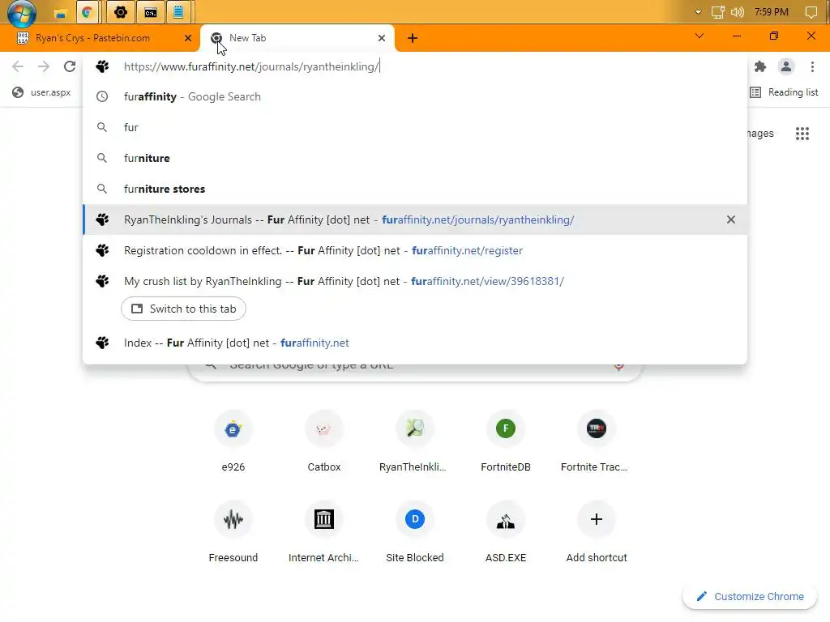Open the RyanTheInkli... shortcut
This screenshot has height=622, width=830.
pyautogui.click(x=414, y=442)
